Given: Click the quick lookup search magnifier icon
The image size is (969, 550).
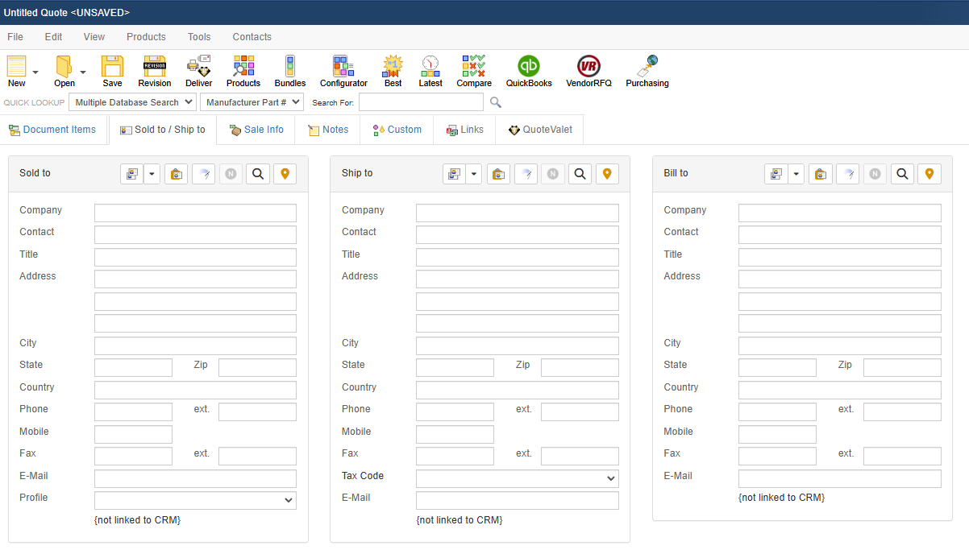Looking at the screenshot, I should 496,102.
